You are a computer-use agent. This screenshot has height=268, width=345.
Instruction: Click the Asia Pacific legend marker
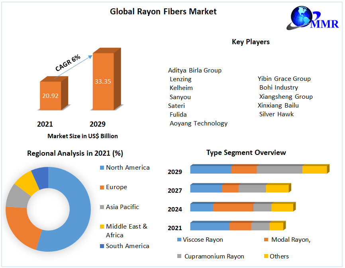(101, 207)
